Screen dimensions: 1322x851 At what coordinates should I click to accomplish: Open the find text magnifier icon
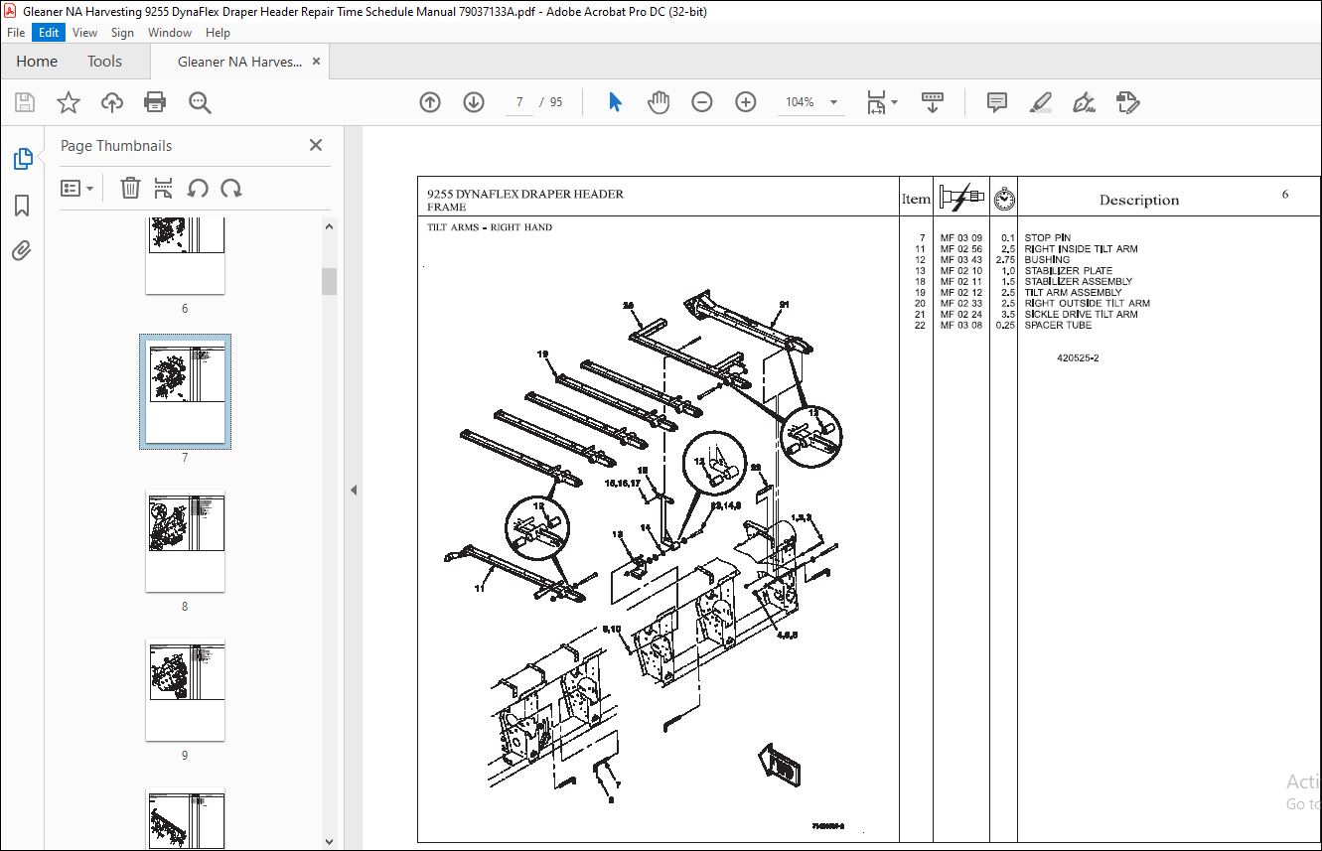200,102
